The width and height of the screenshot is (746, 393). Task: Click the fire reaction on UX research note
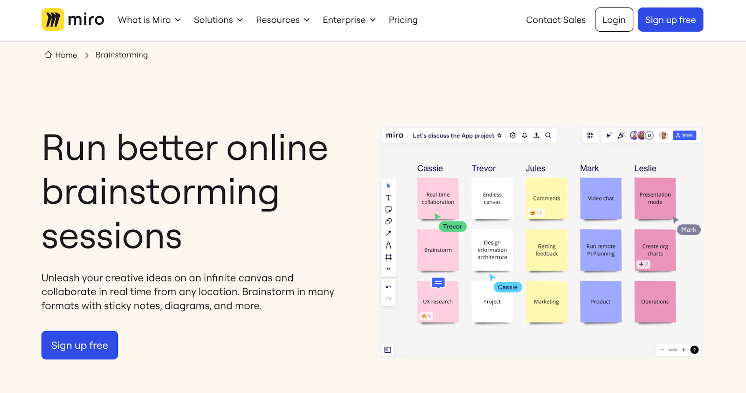[x=426, y=316]
